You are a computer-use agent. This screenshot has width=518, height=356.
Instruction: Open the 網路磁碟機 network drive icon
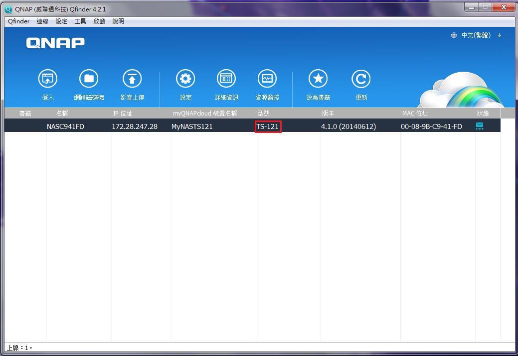click(89, 79)
